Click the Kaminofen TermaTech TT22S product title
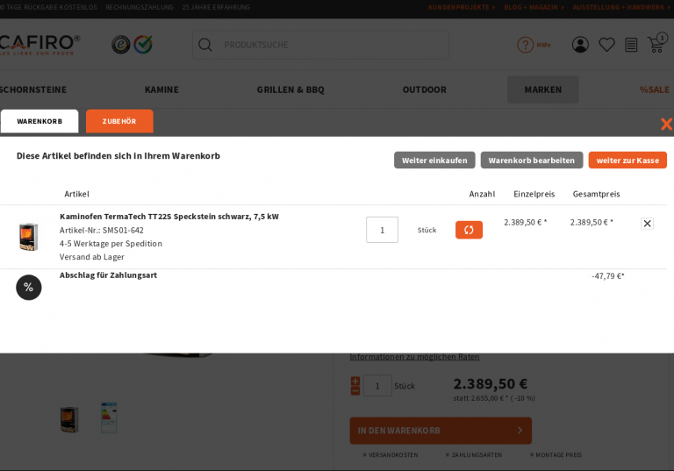 [168, 217]
